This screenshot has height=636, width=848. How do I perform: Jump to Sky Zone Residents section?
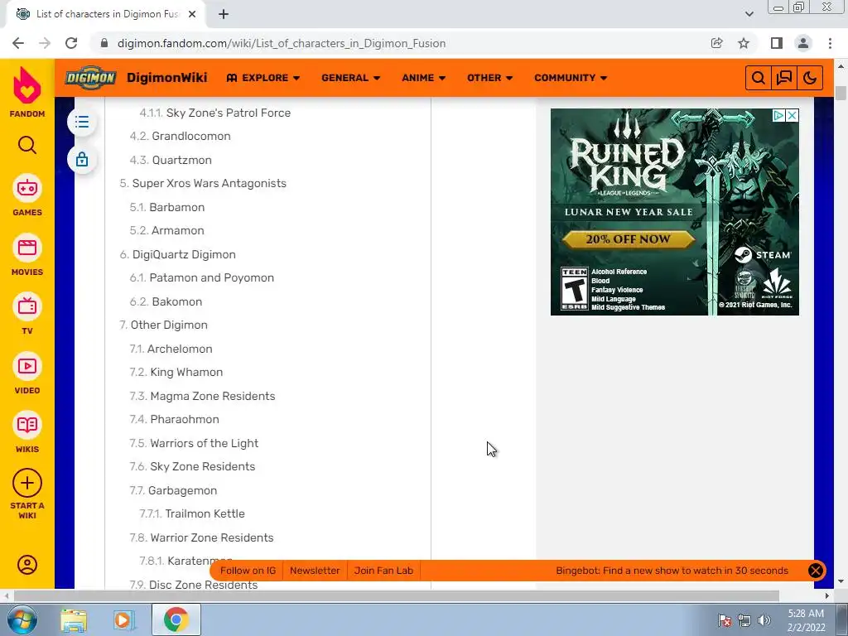point(202,466)
